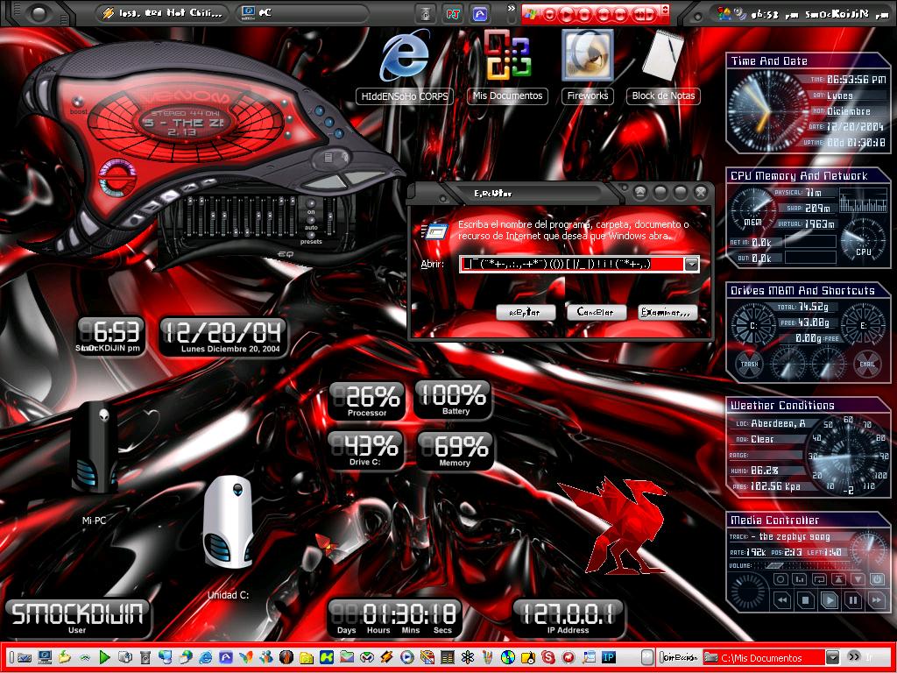The width and height of the screenshot is (897, 673).
Task: Expand the C:\Mis Documentos address dropdown
Action: [x=832, y=657]
